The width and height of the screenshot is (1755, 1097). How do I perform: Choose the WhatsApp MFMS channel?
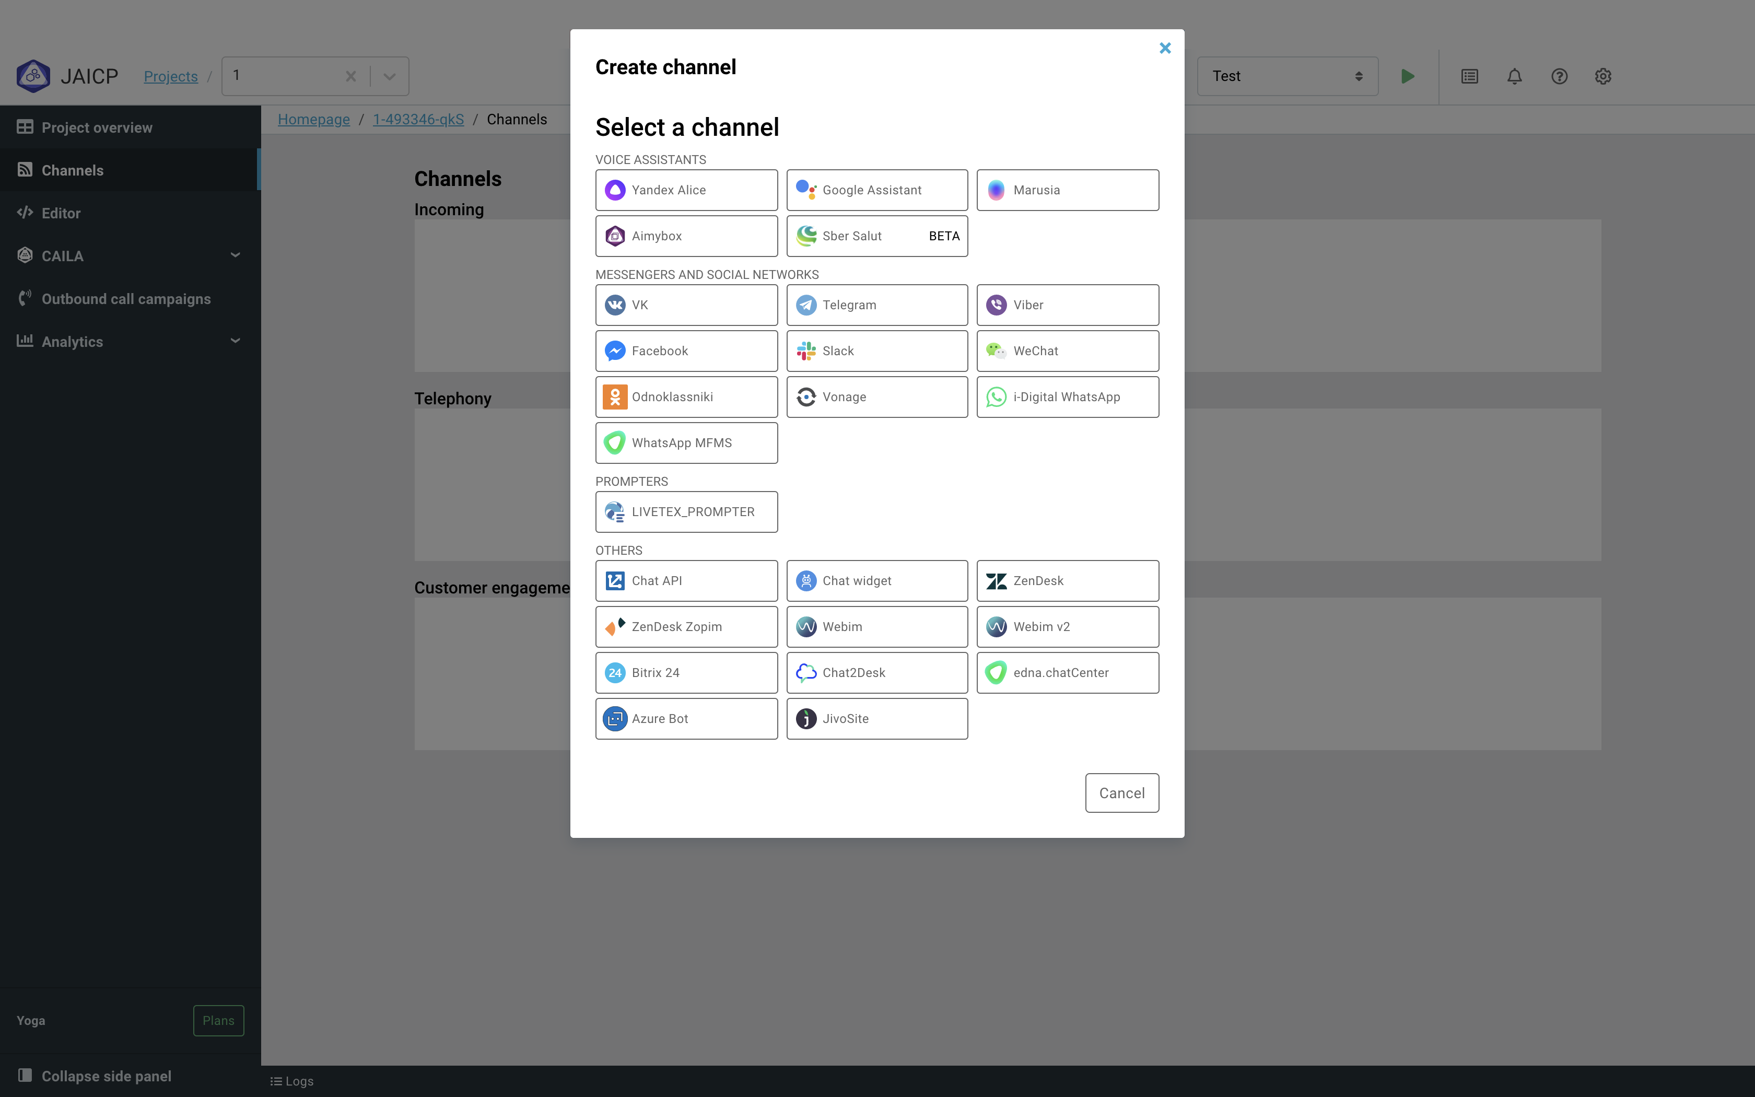[685, 442]
